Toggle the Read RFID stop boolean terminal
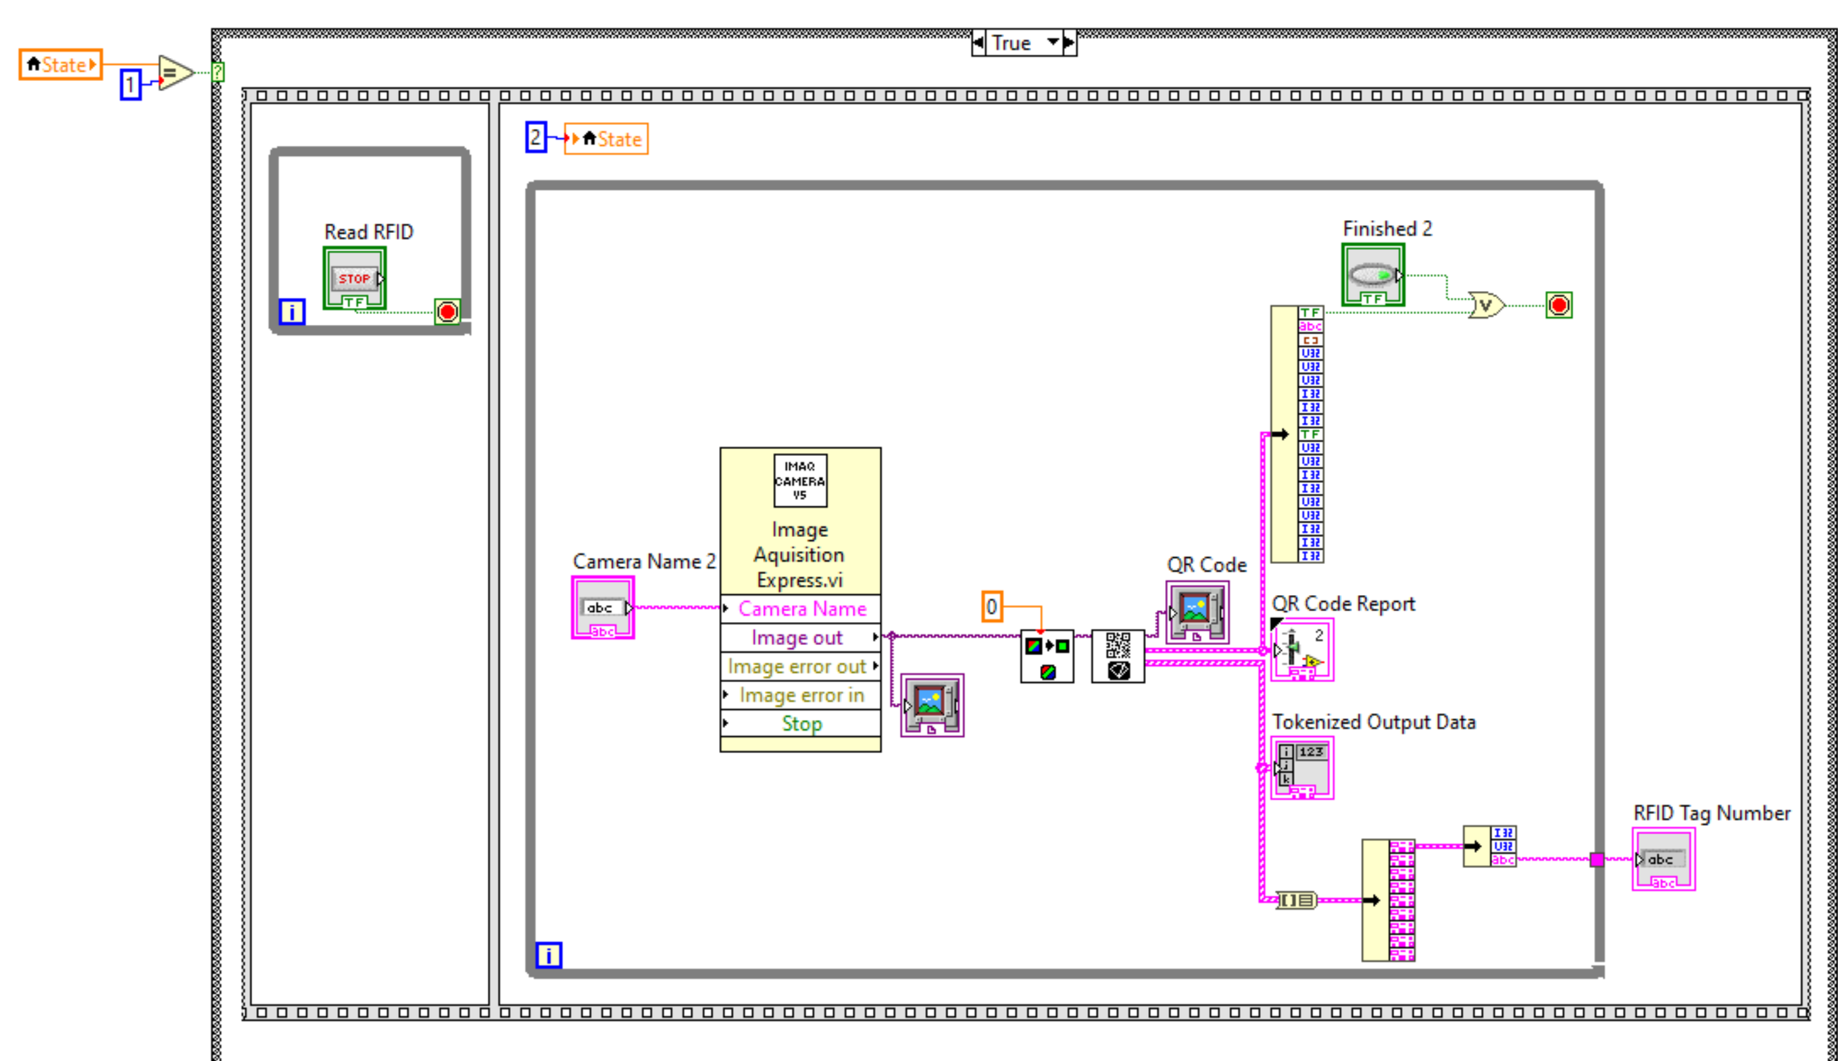Viewport: 1838px width, 1061px height. point(354,278)
